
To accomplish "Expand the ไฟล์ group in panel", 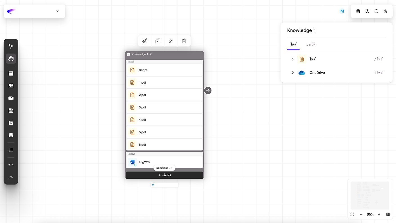I will click(293, 59).
